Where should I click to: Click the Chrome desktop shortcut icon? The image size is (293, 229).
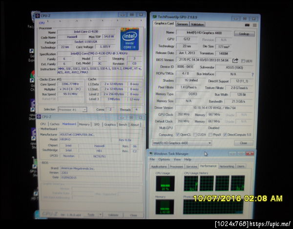pyautogui.click(x=33, y=76)
